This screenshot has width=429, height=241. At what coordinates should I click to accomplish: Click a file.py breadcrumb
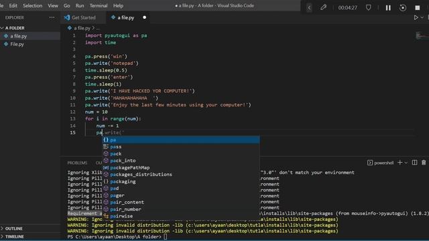[82, 28]
